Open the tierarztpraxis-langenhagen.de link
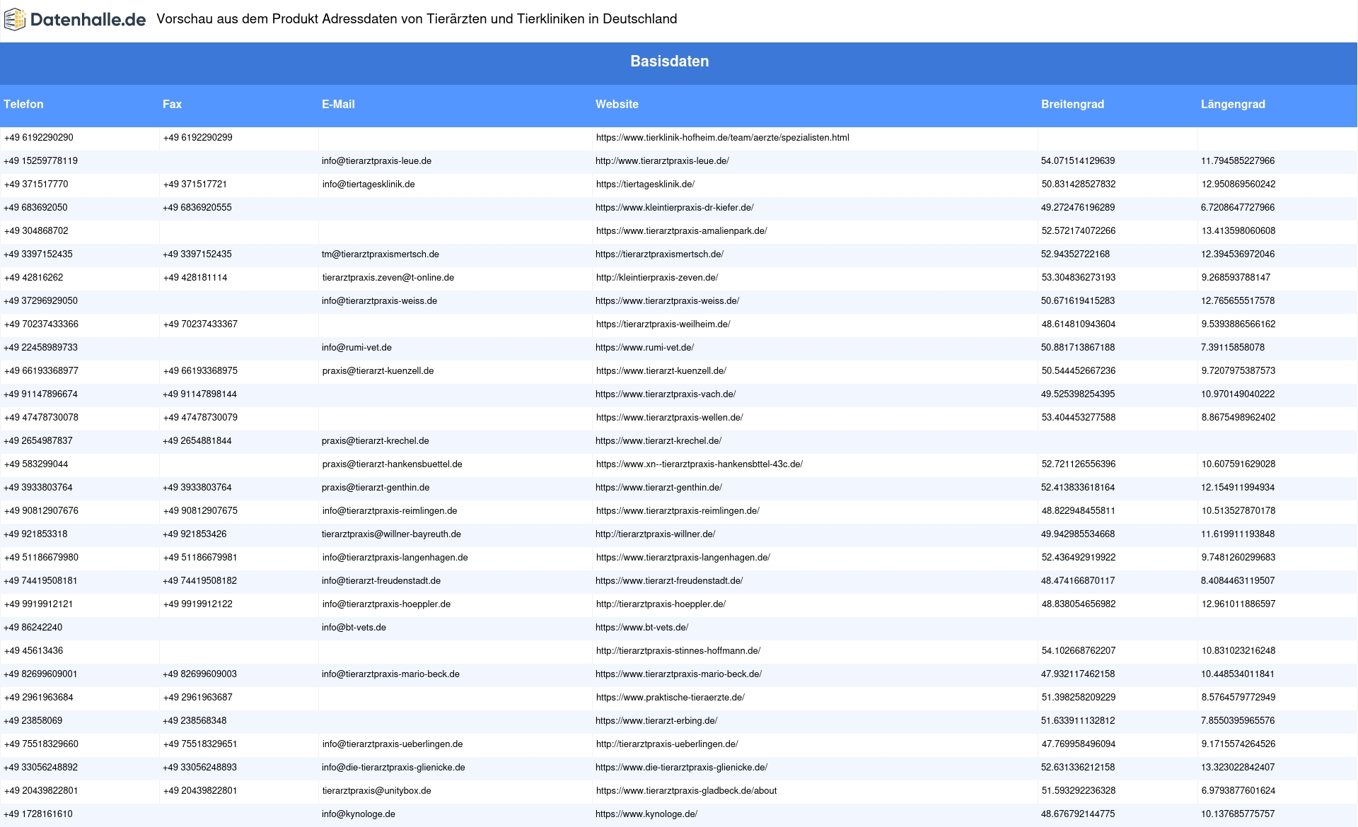The width and height of the screenshot is (1358, 827). [683, 558]
